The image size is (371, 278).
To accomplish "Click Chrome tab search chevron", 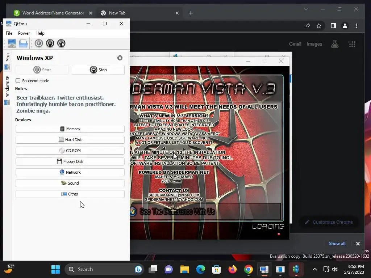I will pyautogui.click(x=306, y=9).
